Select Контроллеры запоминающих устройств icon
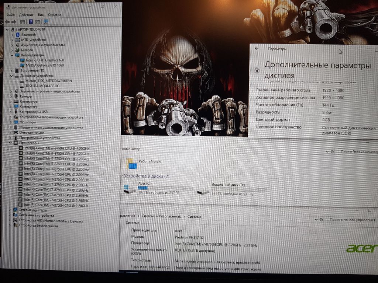The image size is (378, 283). (x=16, y=117)
